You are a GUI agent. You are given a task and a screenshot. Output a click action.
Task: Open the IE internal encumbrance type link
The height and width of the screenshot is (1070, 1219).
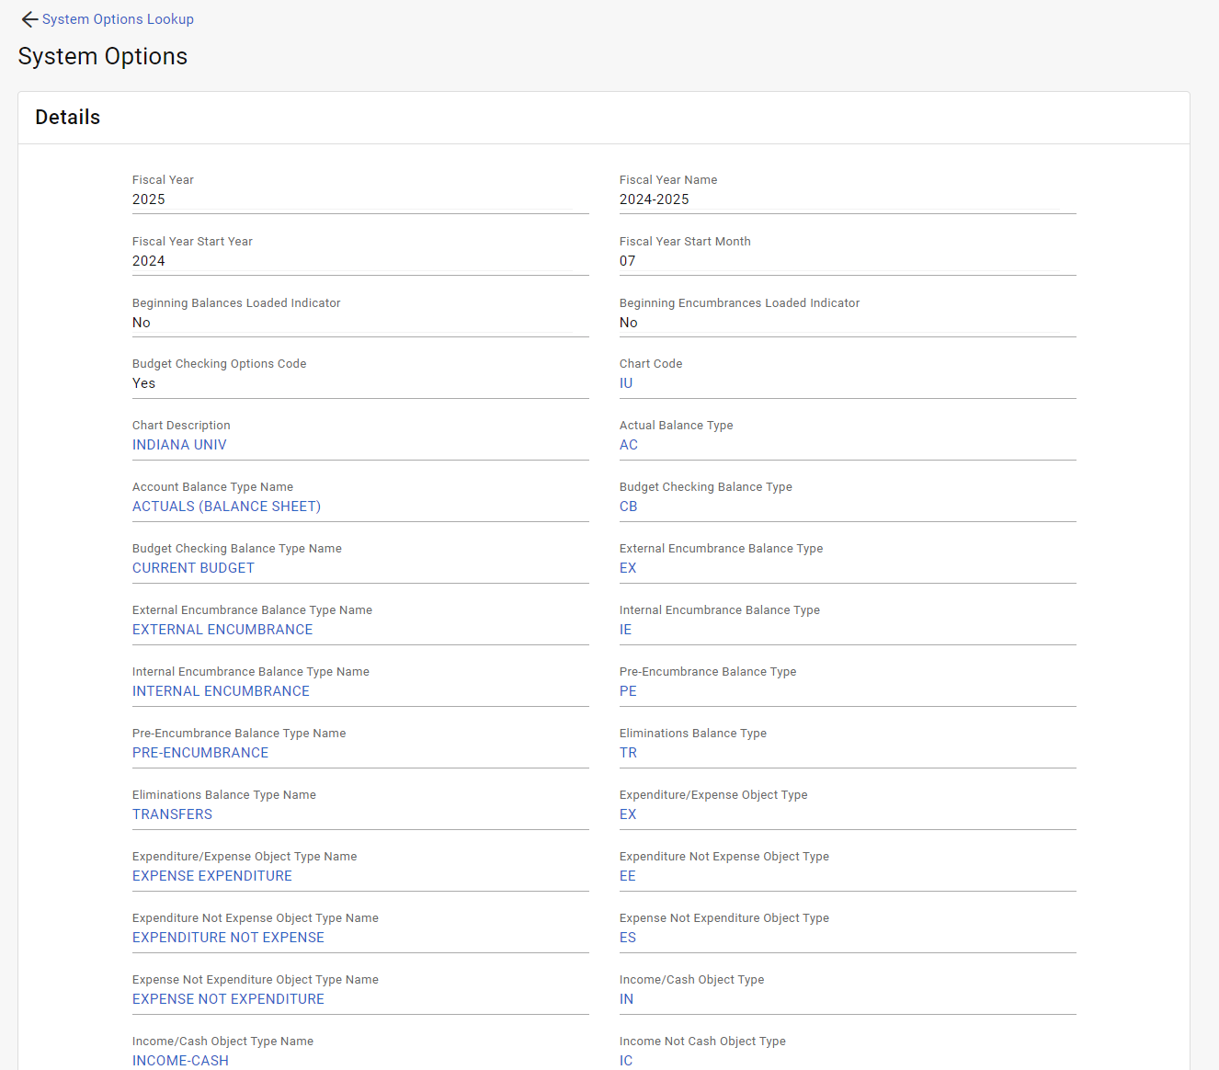(x=626, y=630)
